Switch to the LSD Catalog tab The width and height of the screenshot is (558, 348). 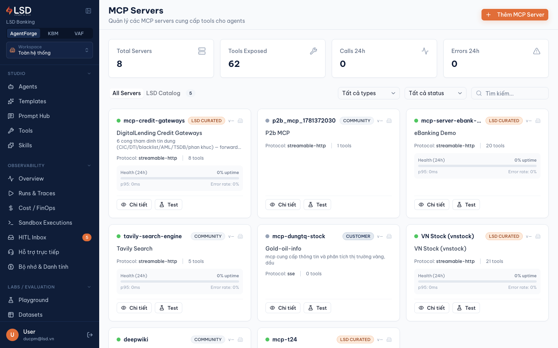(163, 93)
